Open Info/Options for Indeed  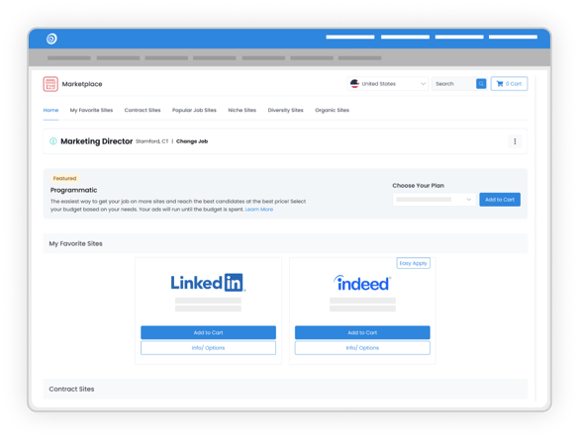(362, 348)
